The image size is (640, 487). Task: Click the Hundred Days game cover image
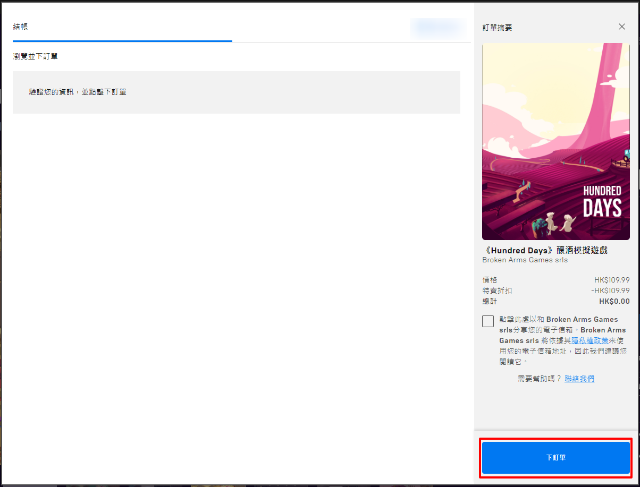pyautogui.click(x=556, y=142)
